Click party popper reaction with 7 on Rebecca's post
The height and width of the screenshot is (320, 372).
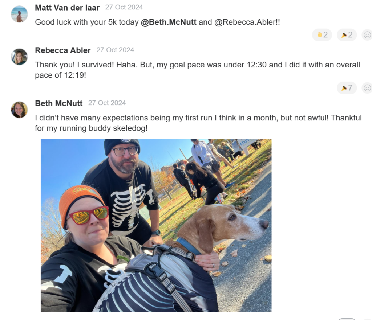coord(347,88)
